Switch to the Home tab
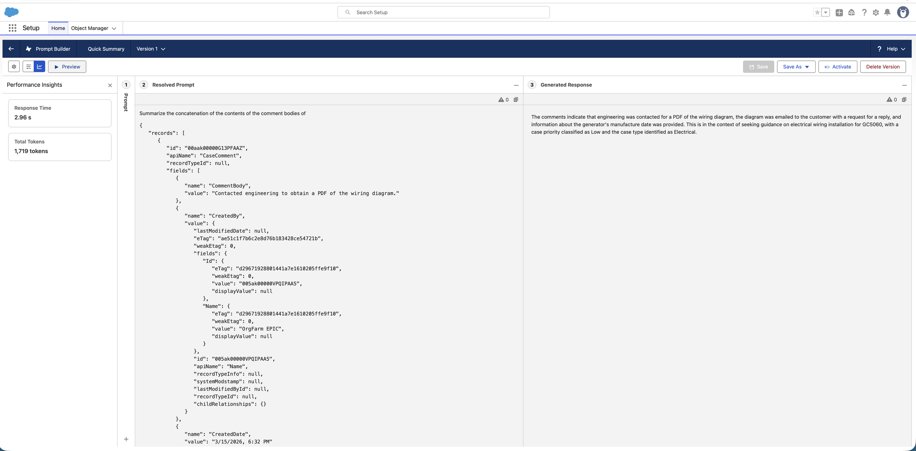916x451 pixels. coord(58,28)
